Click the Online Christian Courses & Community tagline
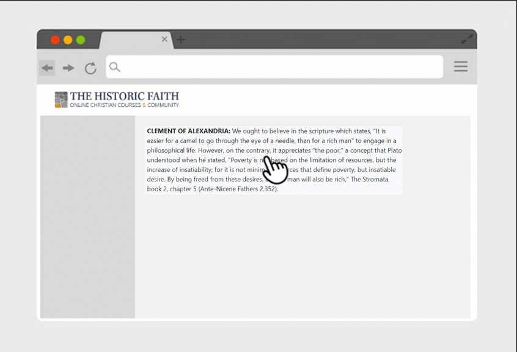 point(124,105)
